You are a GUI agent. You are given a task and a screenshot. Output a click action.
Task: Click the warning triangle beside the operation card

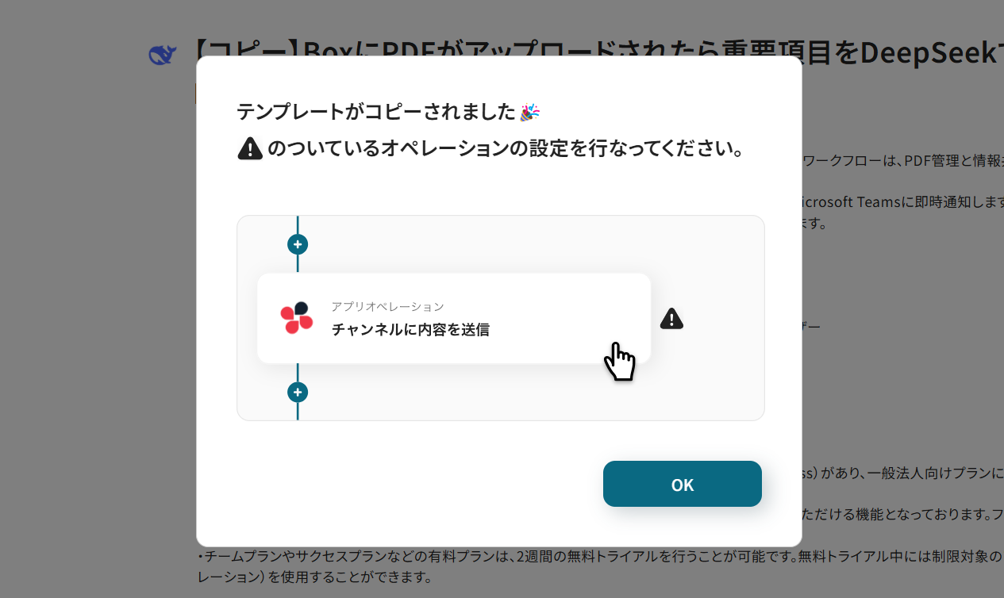pyautogui.click(x=671, y=319)
